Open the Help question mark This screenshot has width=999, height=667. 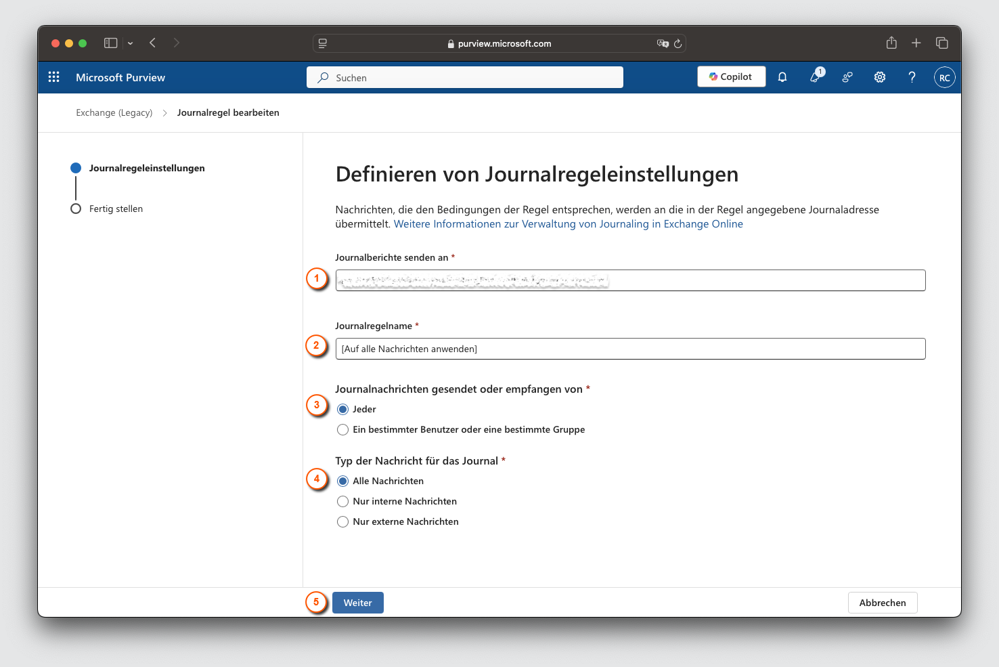[912, 77]
